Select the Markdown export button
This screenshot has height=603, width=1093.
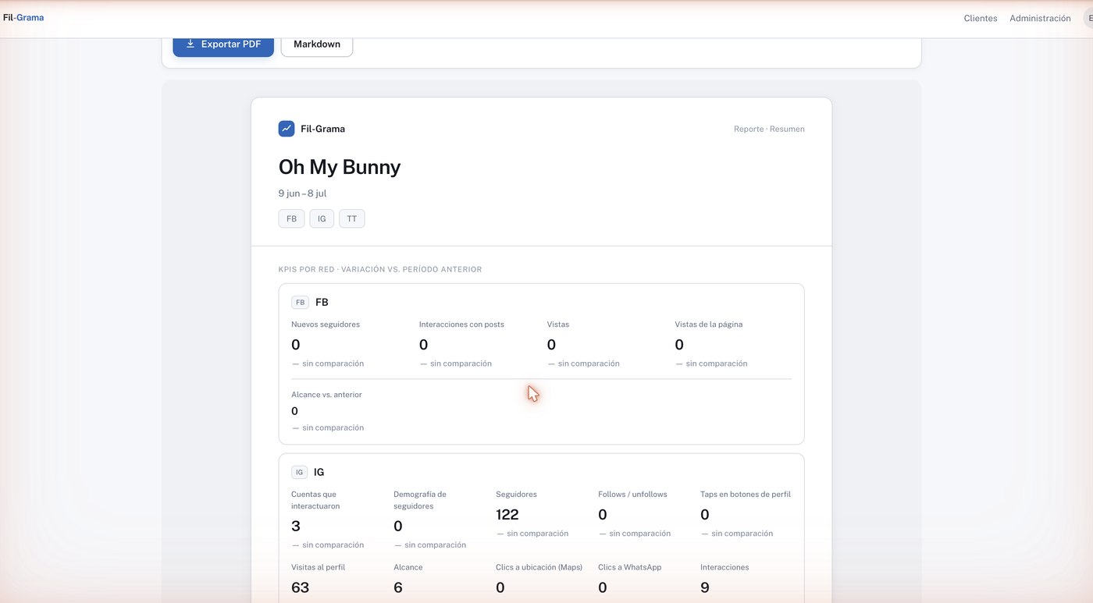[x=317, y=46]
